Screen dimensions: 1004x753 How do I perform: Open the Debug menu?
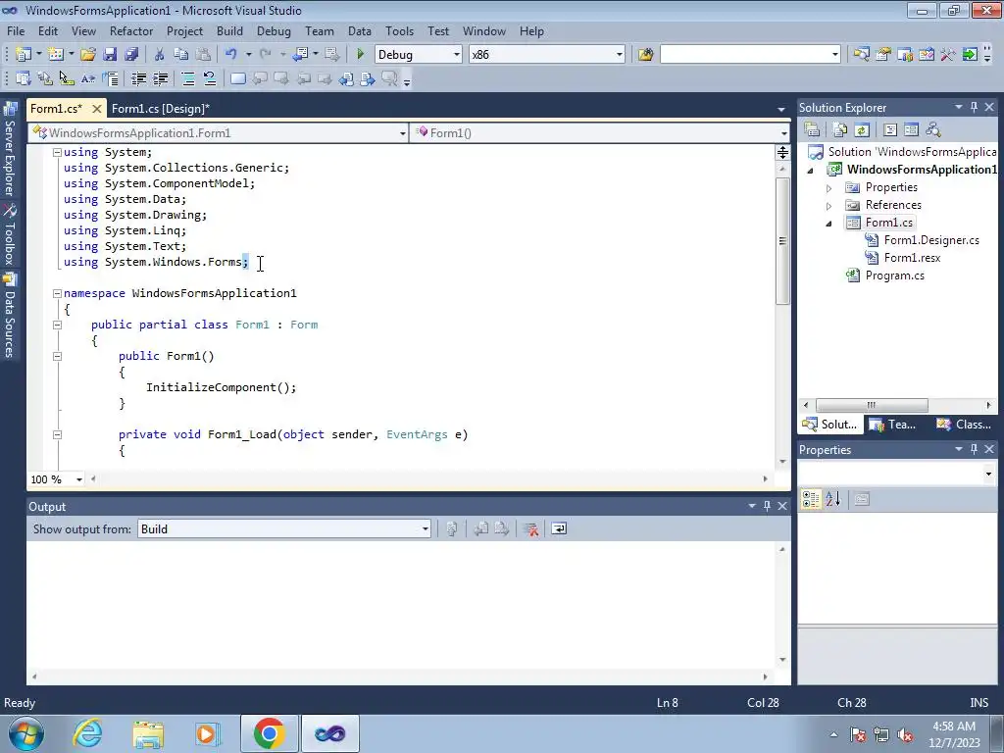pos(274,30)
